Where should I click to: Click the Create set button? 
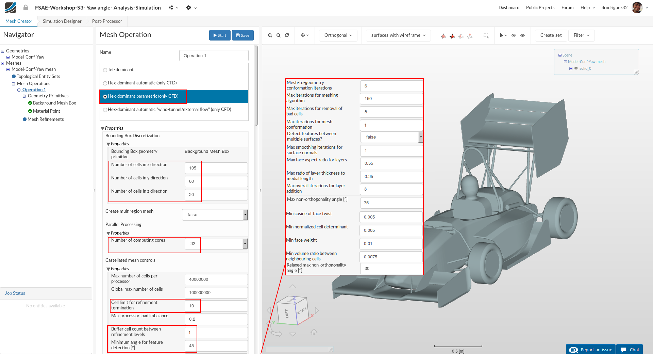coord(551,35)
